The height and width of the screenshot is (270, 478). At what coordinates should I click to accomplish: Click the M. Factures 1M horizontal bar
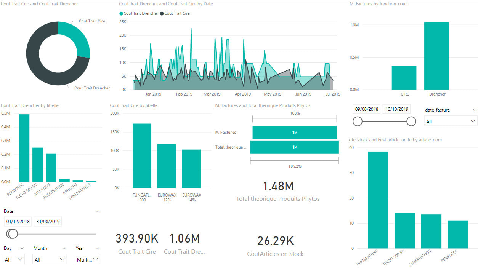tap(294, 133)
